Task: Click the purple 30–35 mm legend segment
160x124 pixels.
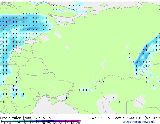Action: pyautogui.click(x=57, y=121)
